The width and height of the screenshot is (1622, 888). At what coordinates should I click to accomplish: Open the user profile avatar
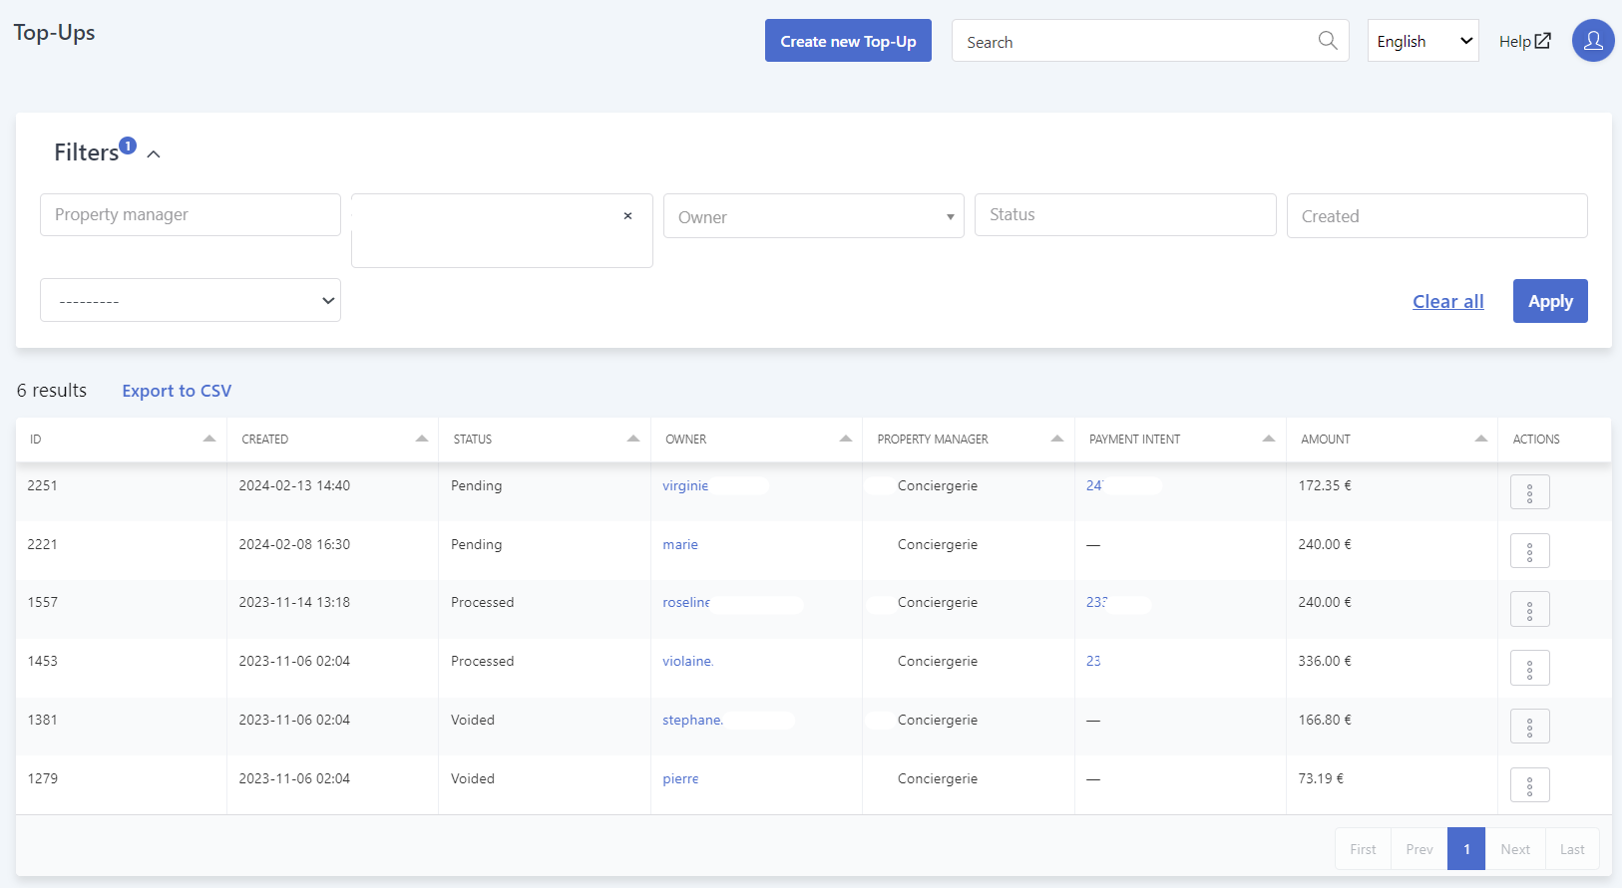pyautogui.click(x=1593, y=41)
